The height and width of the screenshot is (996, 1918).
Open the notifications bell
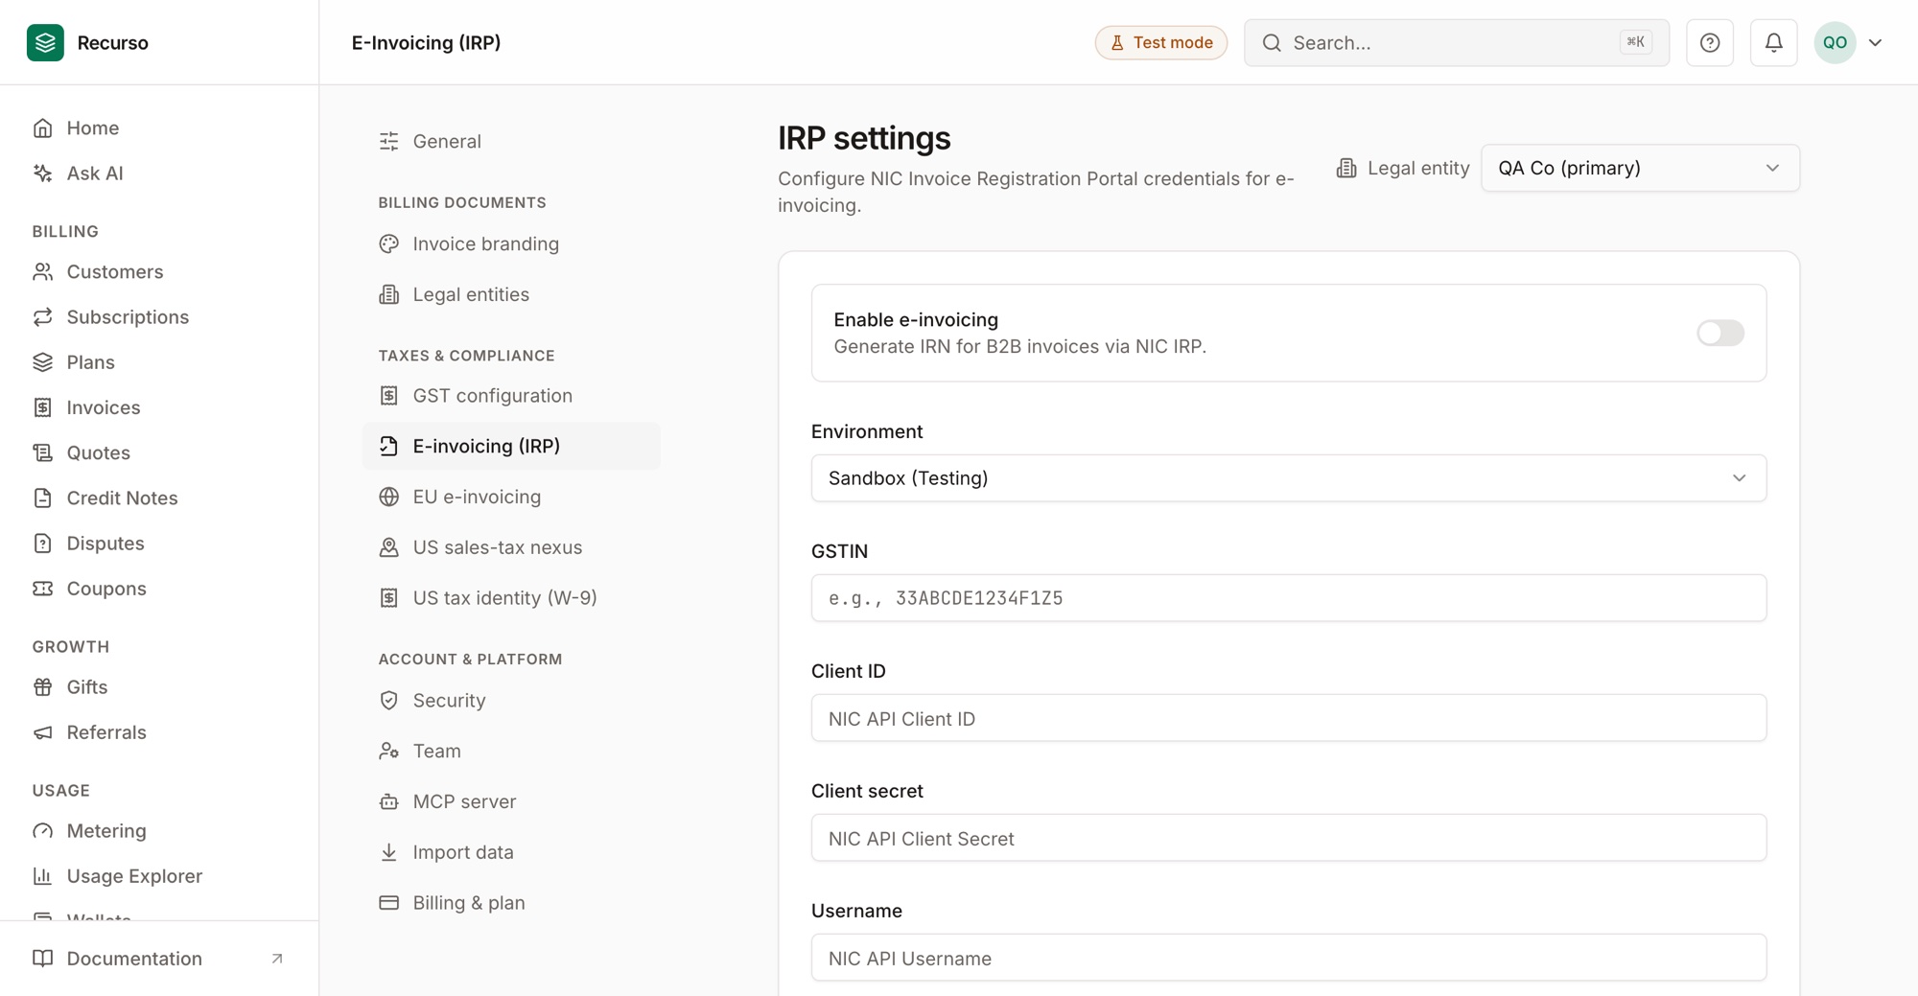(x=1773, y=42)
